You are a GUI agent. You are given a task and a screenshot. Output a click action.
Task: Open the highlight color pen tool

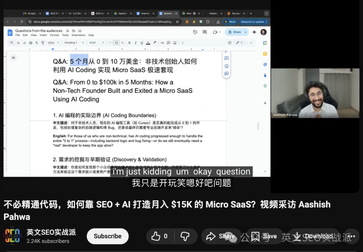coord(155,43)
